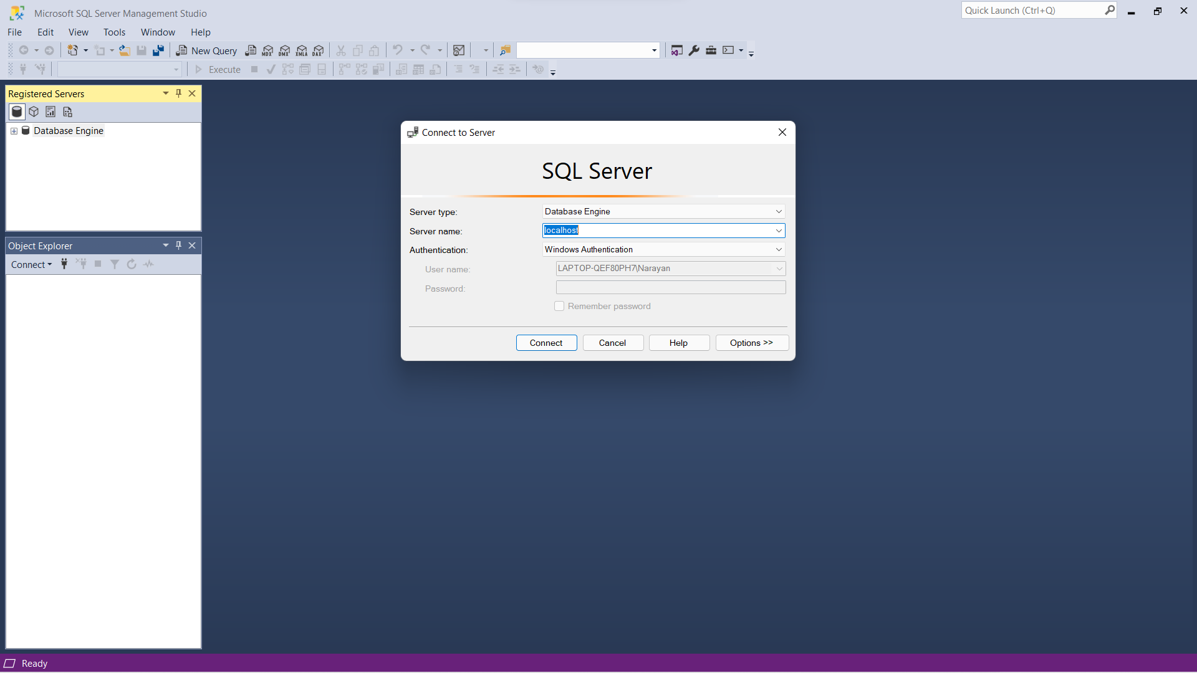Screen dimensions: 1197x673
Task: Click the Connect button in dialog
Action: pyautogui.click(x=546, y=343)
